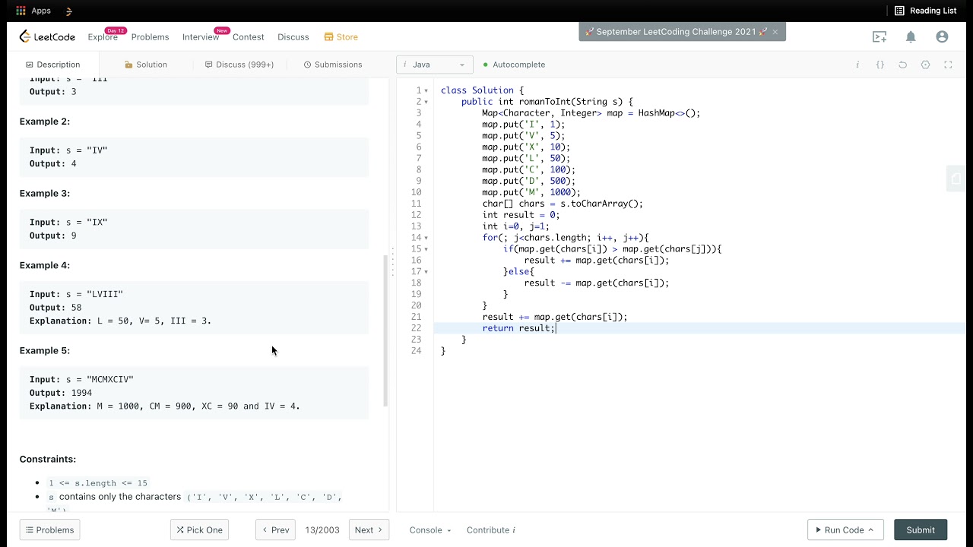Viewport: 973px width, 547px height.
Task: Go to the Next problem
Action: (x=369, y=530)
